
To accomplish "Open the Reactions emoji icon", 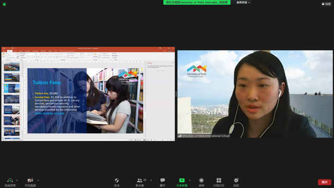I will 236,180.
